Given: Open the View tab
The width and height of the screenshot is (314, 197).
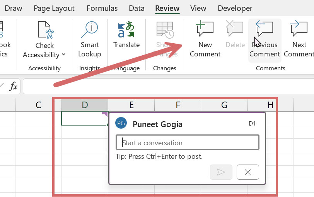Looking at the screenshot, I should point(198,8).
